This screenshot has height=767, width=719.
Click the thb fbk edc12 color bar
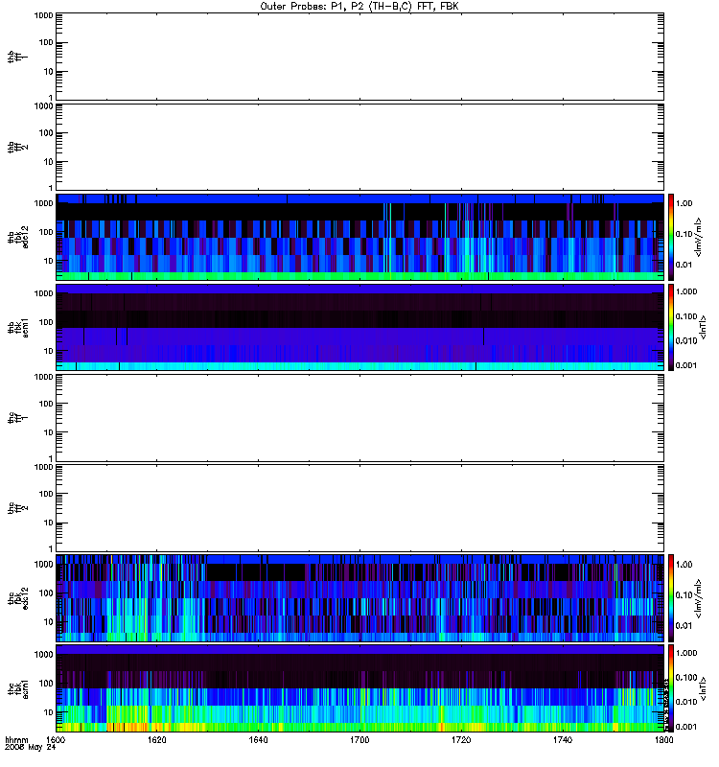671,237
